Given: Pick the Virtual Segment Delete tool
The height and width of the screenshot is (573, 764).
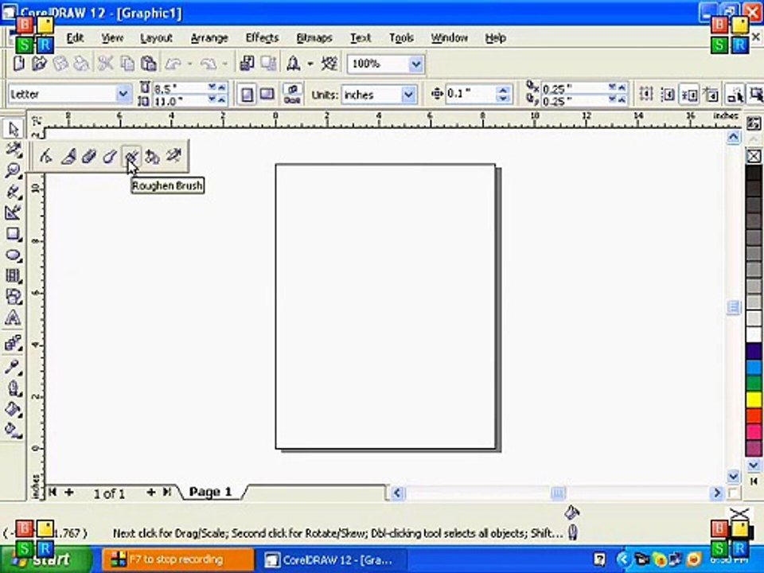Looking at the screenshot, I should tap(173, 156).
